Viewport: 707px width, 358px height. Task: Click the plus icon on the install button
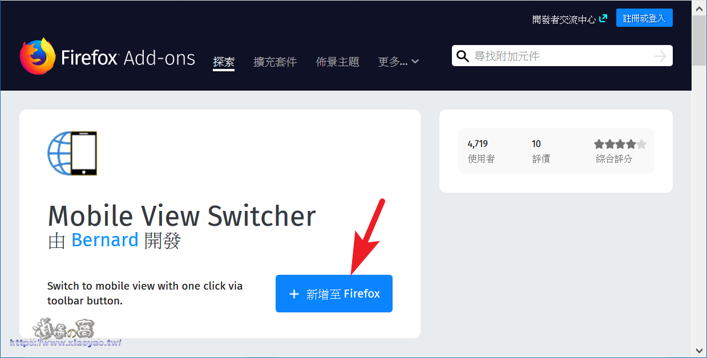pyautogui.click(x=294, y=294)
